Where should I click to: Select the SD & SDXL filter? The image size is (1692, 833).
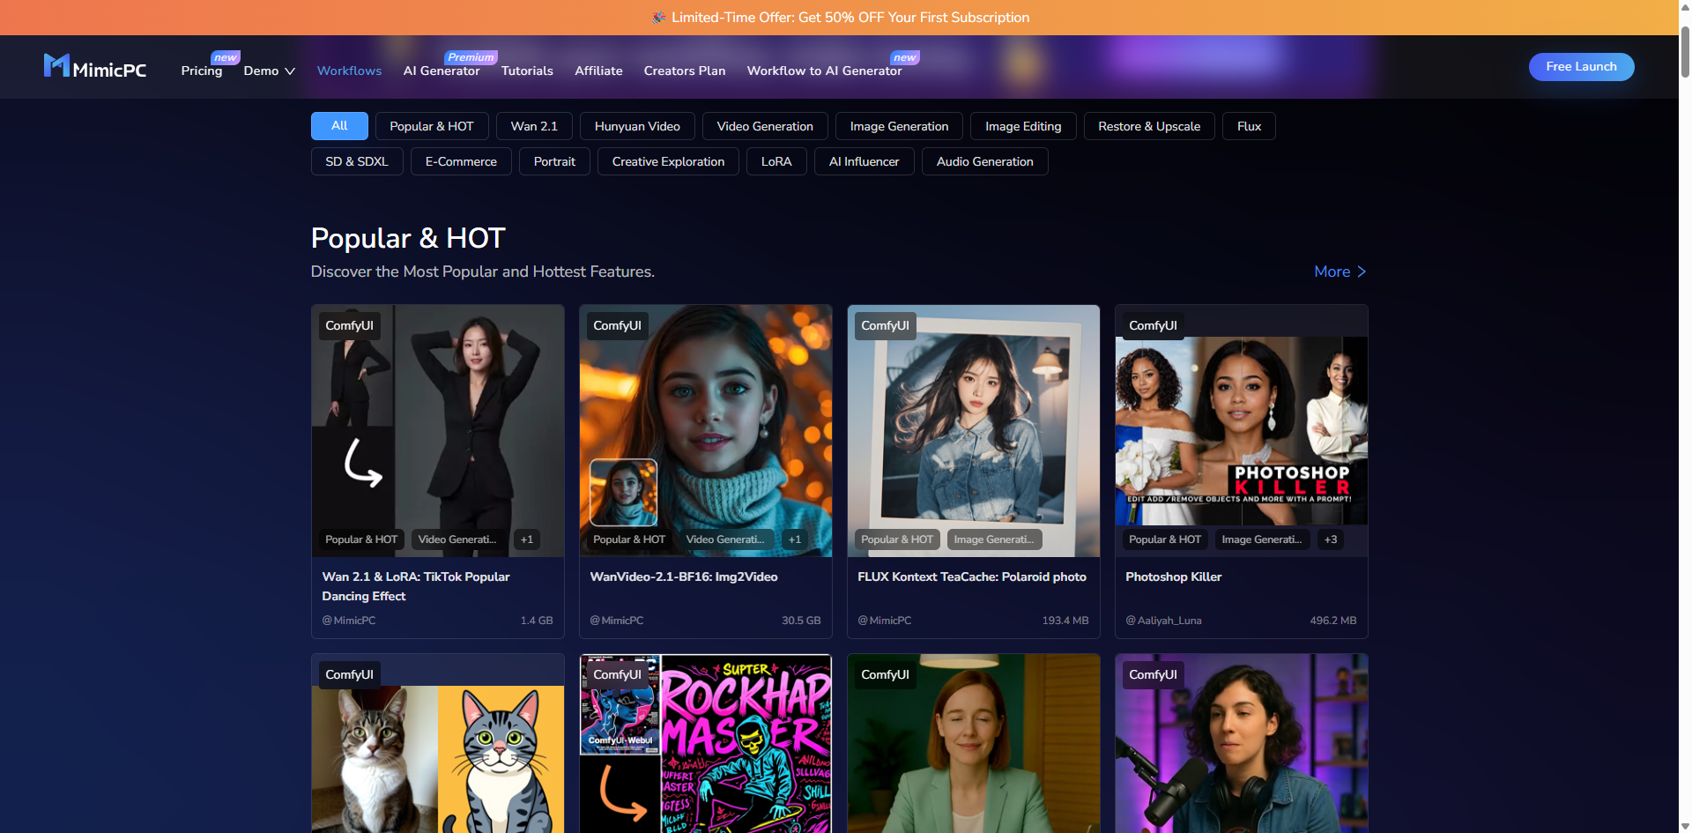point(357,161)
